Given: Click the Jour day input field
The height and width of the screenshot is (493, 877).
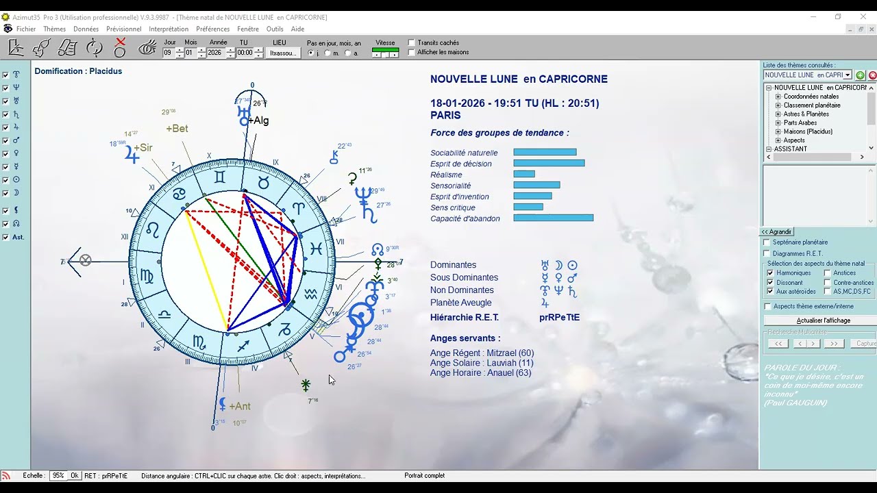Looking at the screenshot, I should [x=169, y=53].
